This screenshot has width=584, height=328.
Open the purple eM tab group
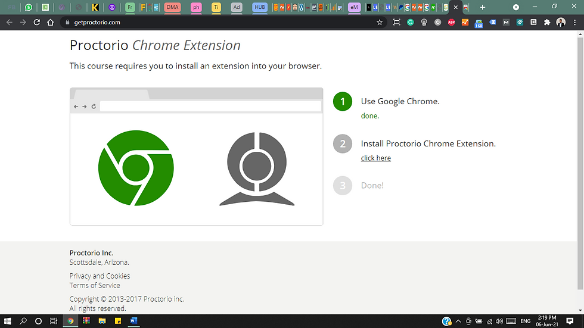tap(354, 7)
